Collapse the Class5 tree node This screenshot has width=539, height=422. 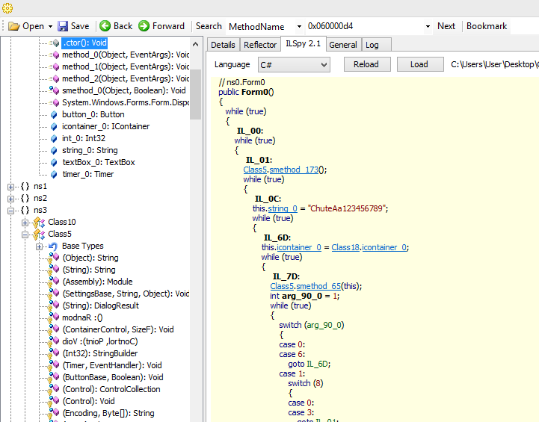coord(25,235)
